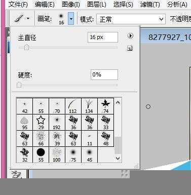Open the 图层(L) menu
The height and width of the screenshot is (195, 191).
tap(97, 5)
